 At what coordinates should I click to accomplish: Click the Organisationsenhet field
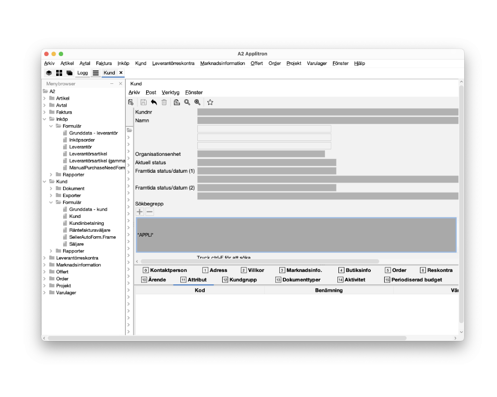point(261,154)
